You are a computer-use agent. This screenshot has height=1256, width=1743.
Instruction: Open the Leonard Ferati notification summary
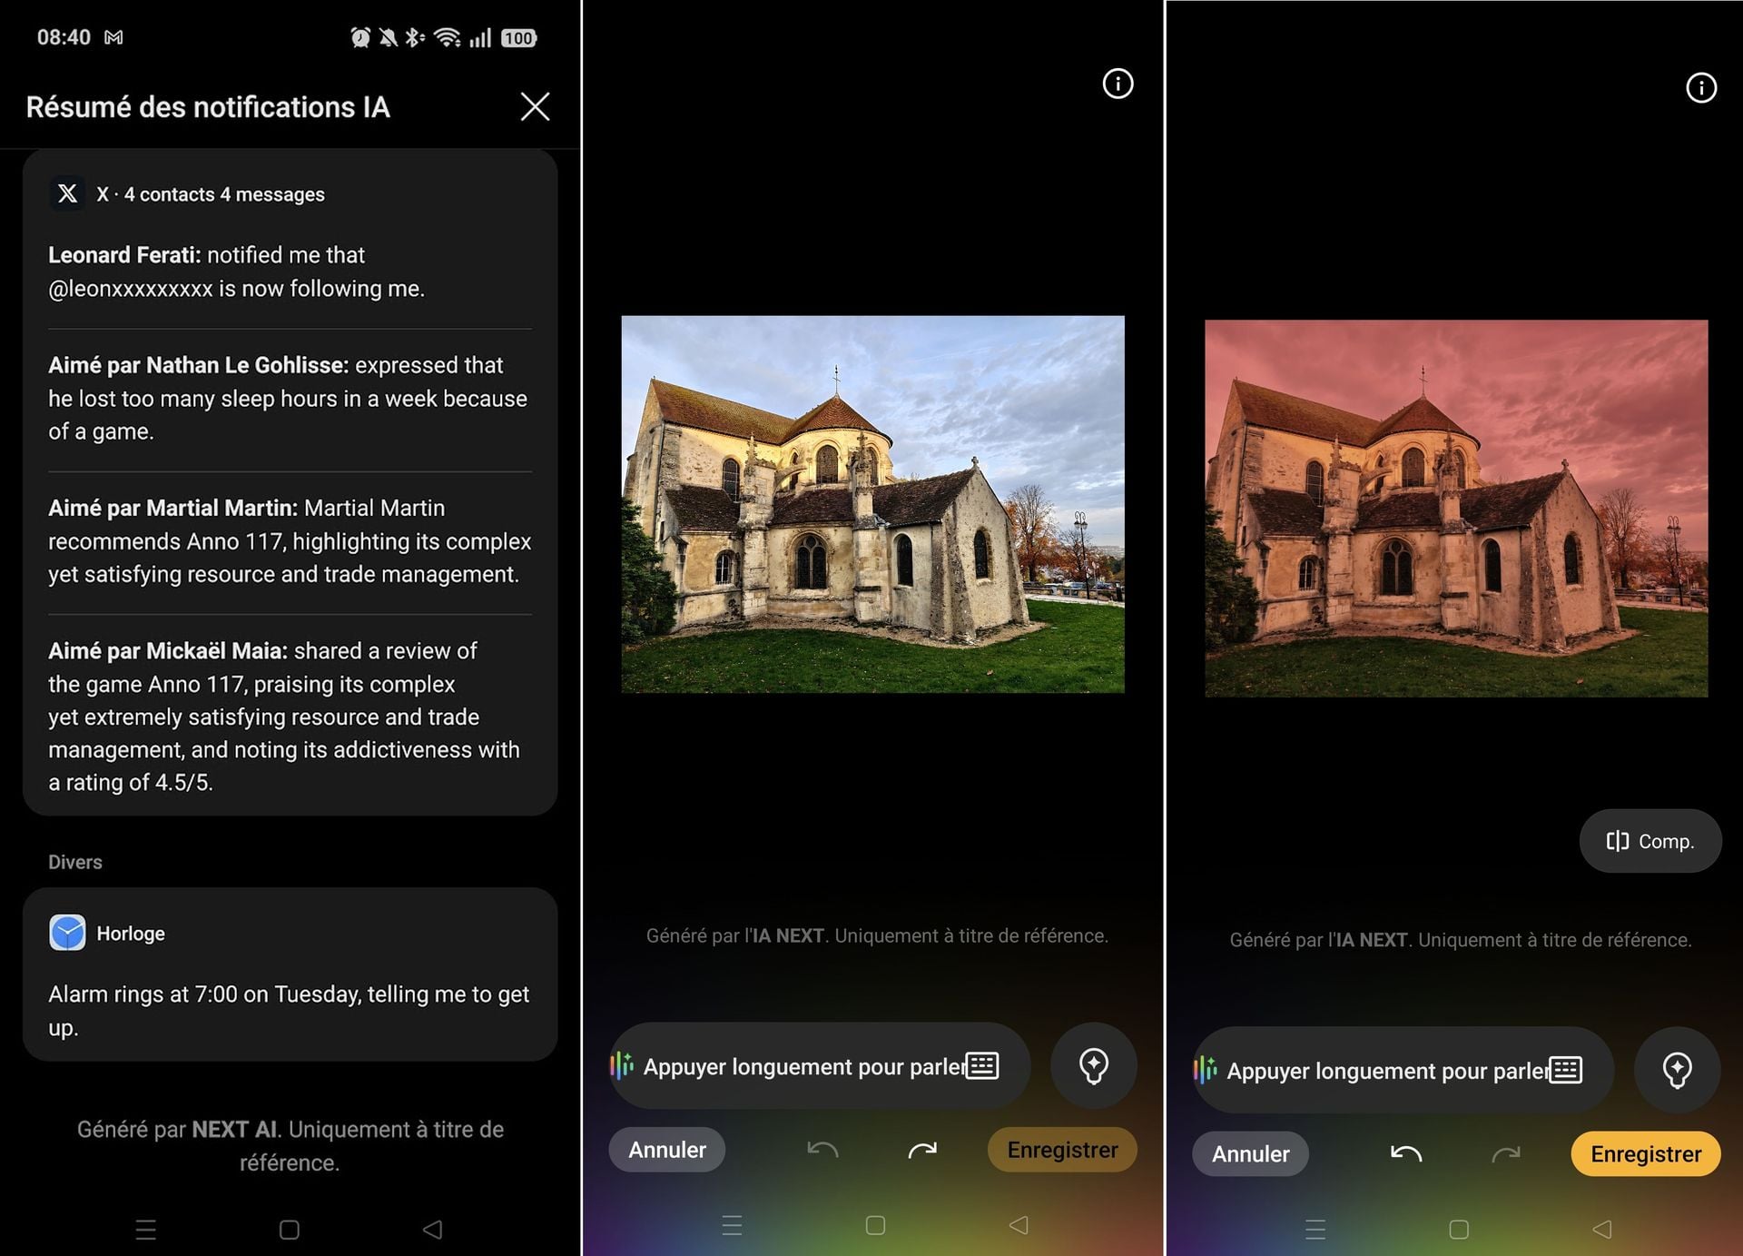pos(290,272)
